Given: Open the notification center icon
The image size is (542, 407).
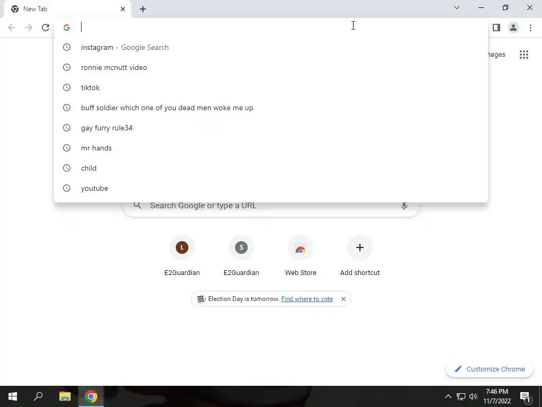Looking at the screenshot, I should point(526,397).
